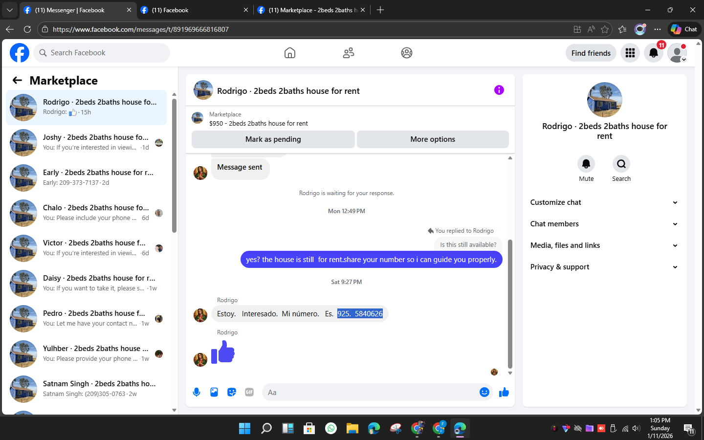Go back using the Marketplace back arrow
This screenshot has width=704, height=440.
[18, 80]
